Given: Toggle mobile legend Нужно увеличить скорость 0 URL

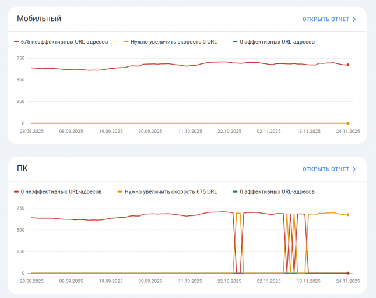Looking at the screenshot, I should (x=170, y=42).
